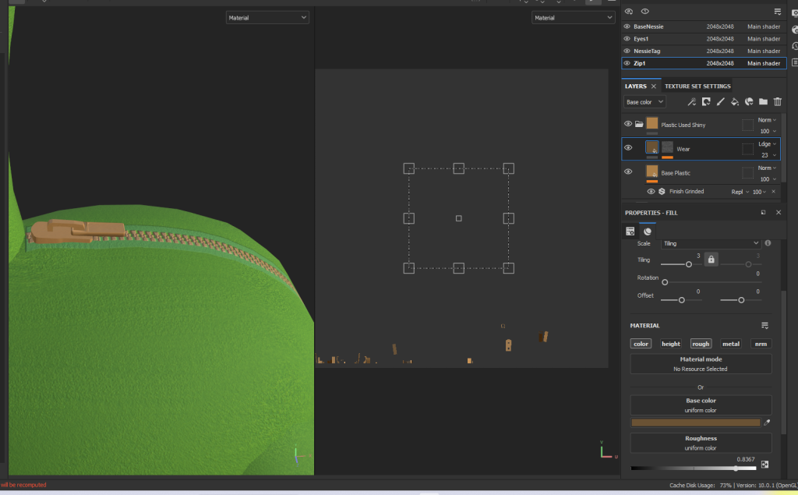The height and width of the screenshot is (495, 798).
Task: Click the Material mode button
Action: click(701, 364)
